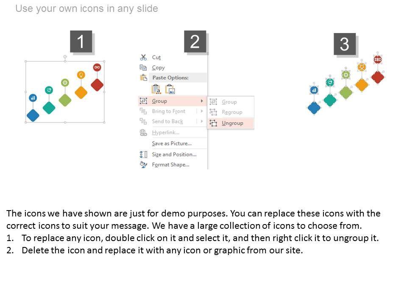Click the step number 2 box
Image resolution: width=407 pixels, height=305 pixels.
coord(195,42)
